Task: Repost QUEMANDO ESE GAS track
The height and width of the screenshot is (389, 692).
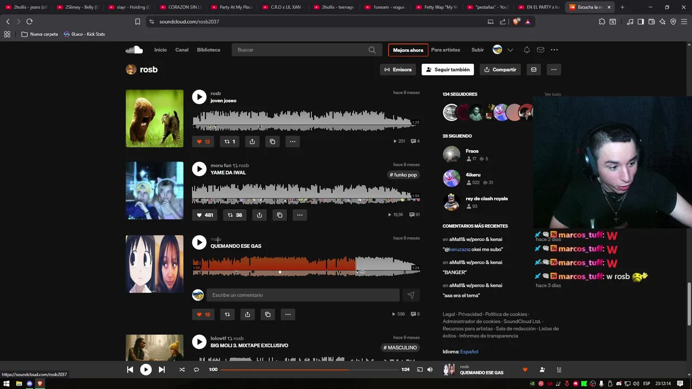Action: click(227, 314)
